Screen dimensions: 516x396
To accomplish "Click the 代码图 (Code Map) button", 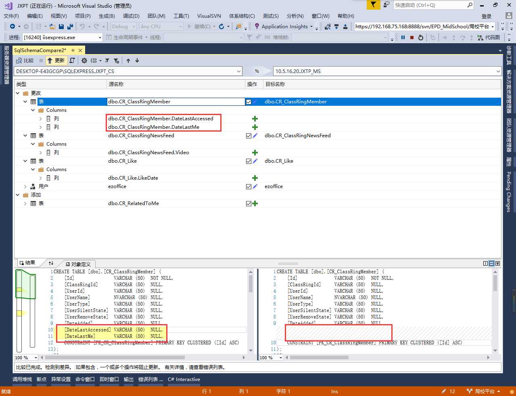I will tap(489, 37).
